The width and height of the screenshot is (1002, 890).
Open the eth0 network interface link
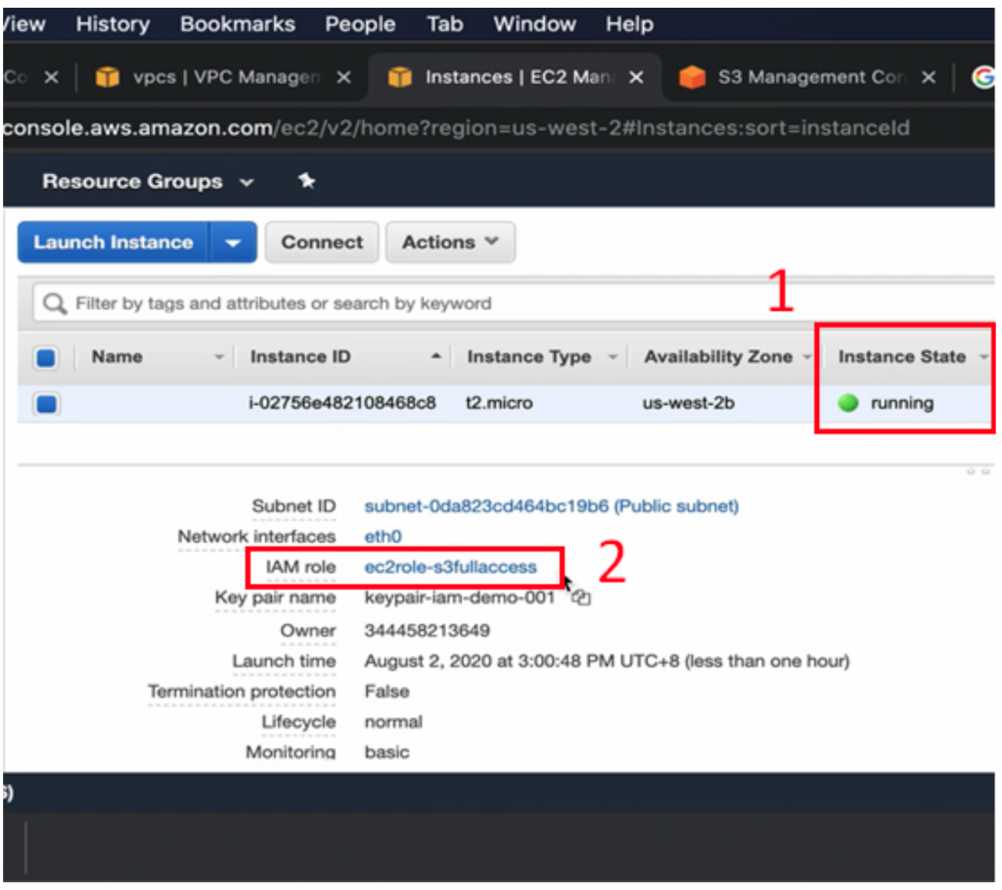[x=383, y=536]
